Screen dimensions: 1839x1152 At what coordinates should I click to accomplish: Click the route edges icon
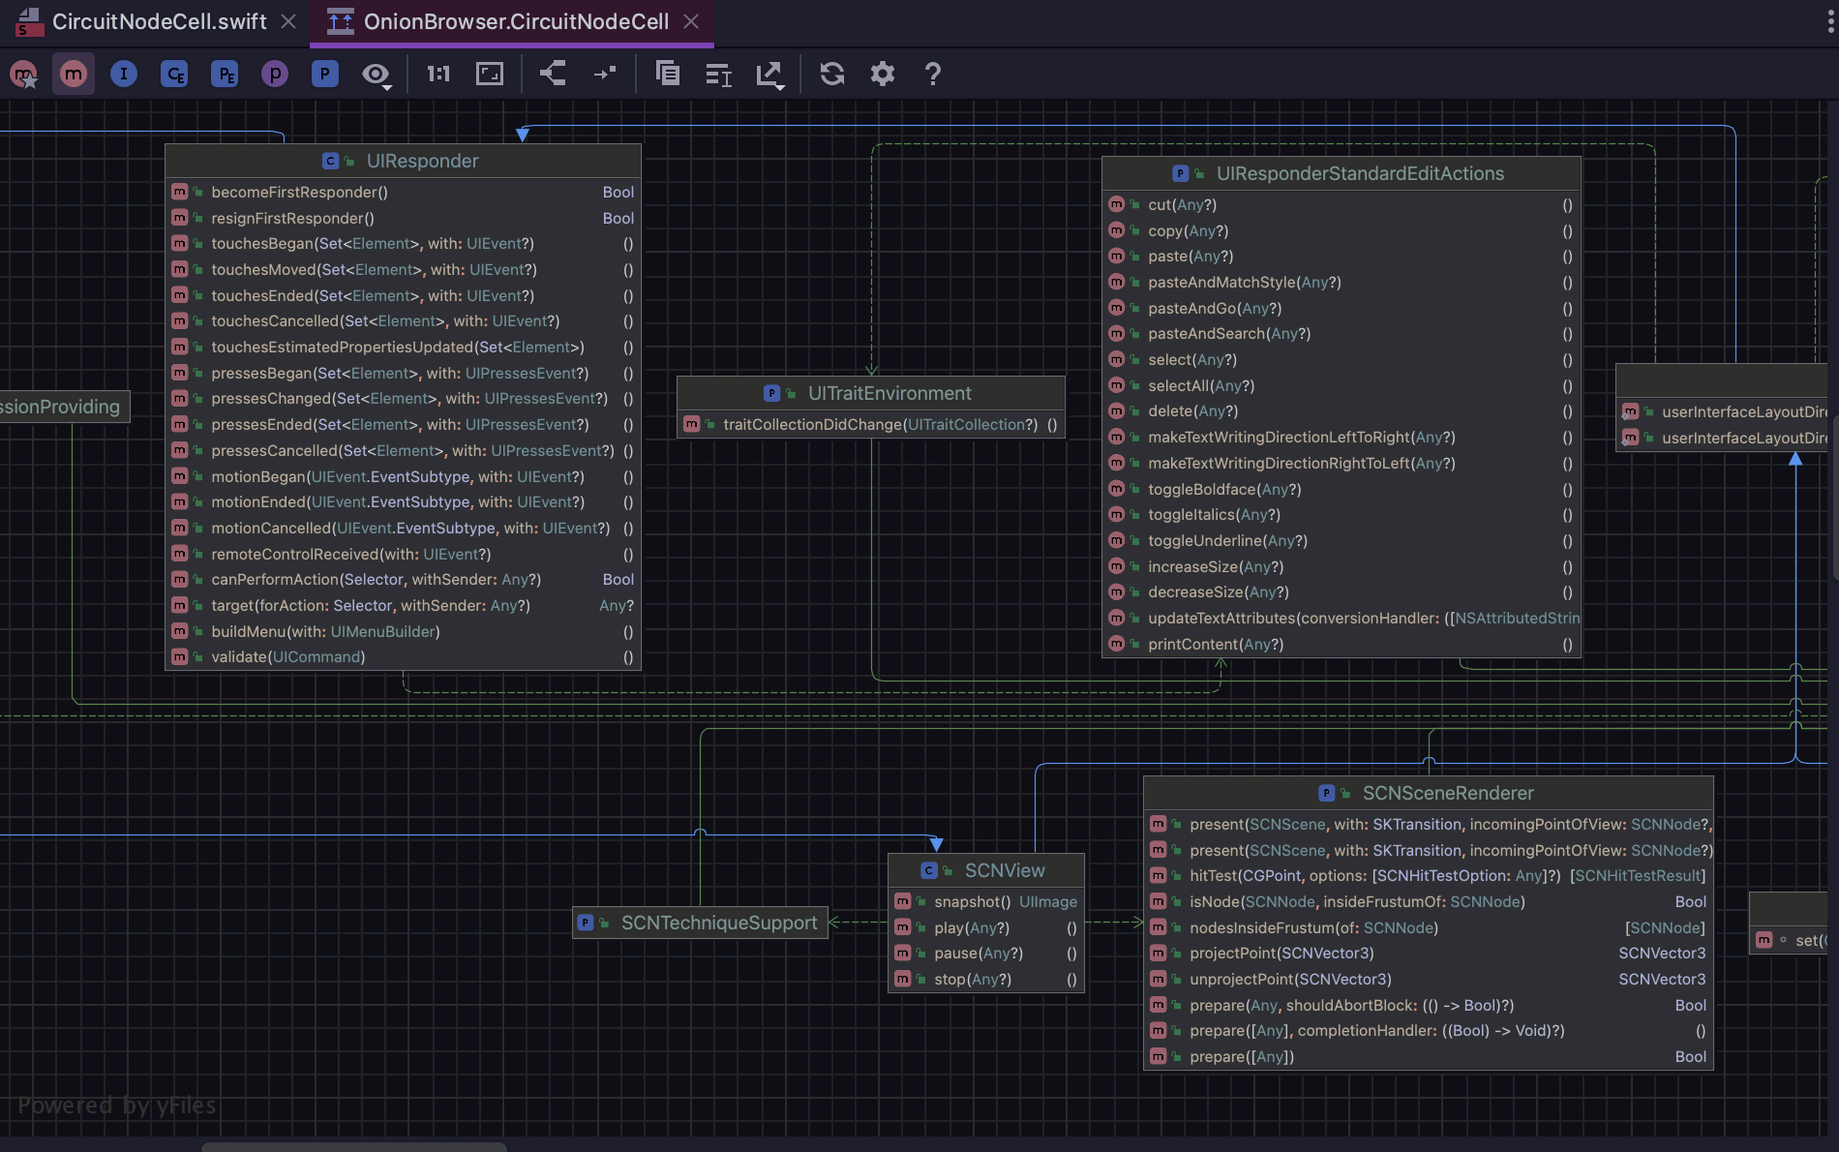pos(605,74)
